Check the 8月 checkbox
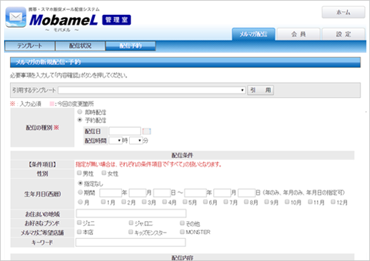Screen dimensions: 370x261 tap(246, 202)
